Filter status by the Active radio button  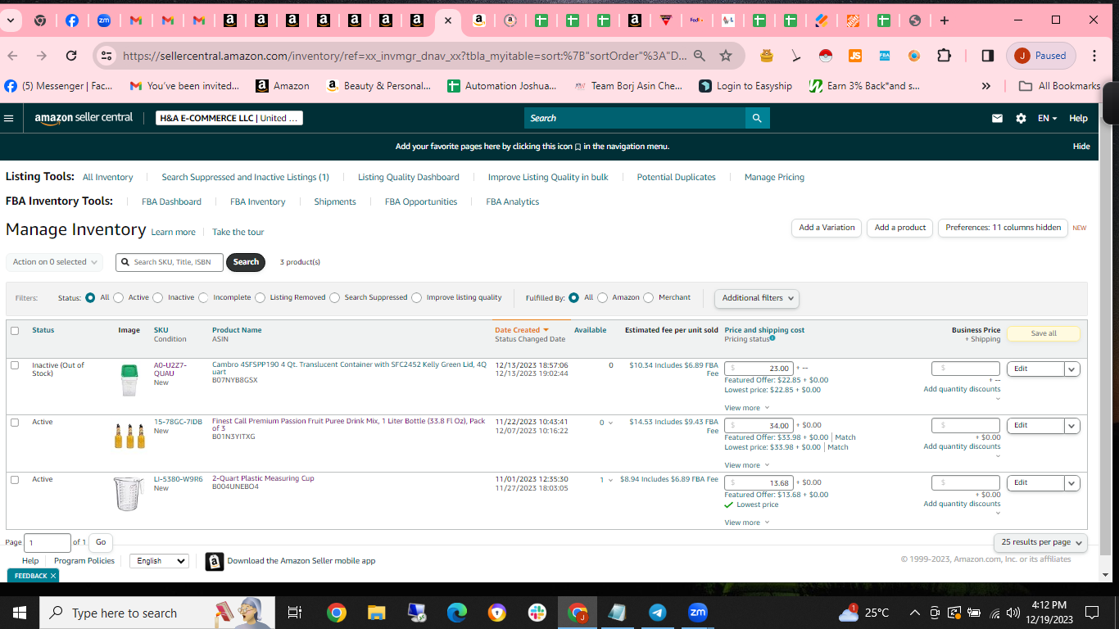(x=119, y=298)
